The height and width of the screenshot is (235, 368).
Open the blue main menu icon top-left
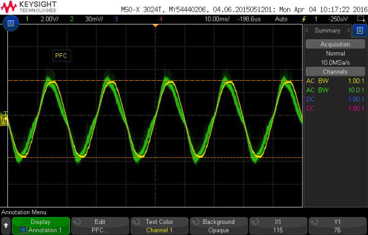tap(10, 23)
